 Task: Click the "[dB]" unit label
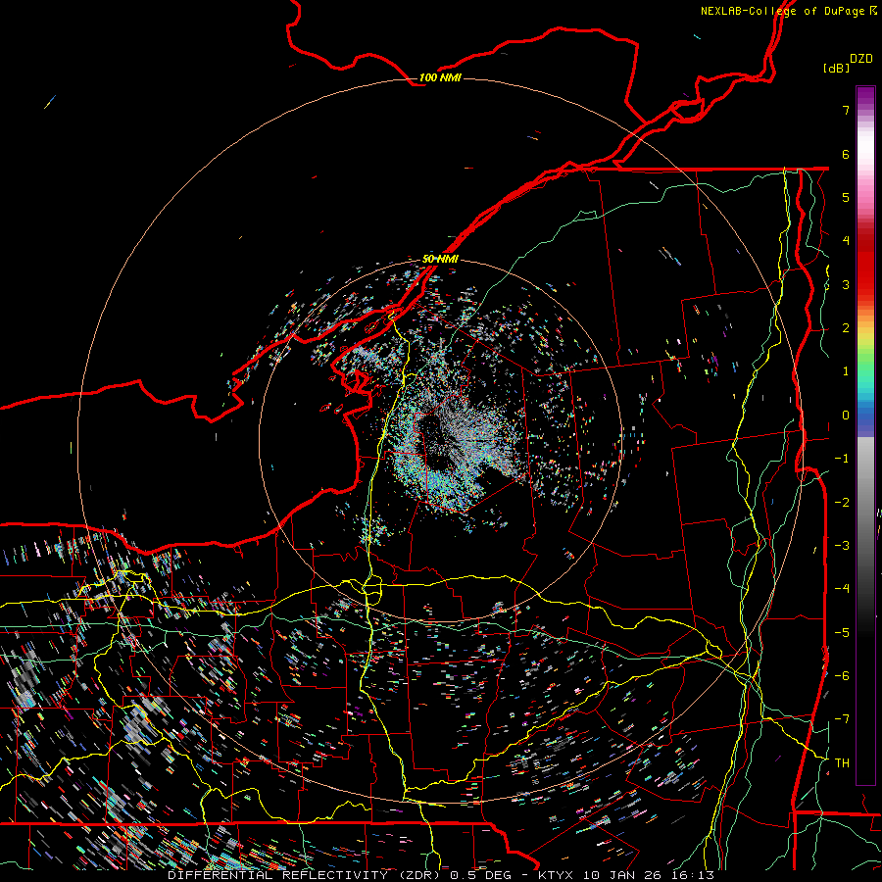click(836, 68)
